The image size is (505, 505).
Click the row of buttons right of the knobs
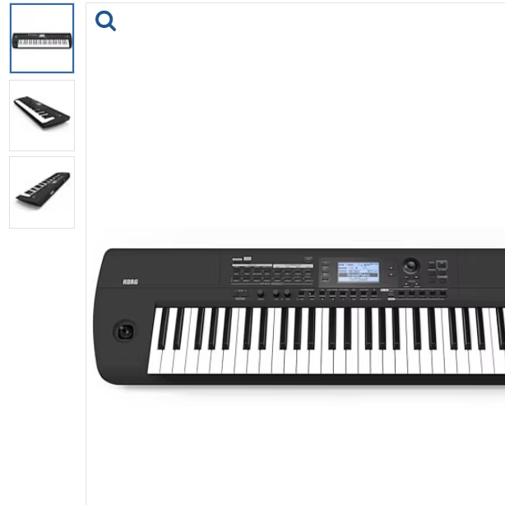coord(372,294)
